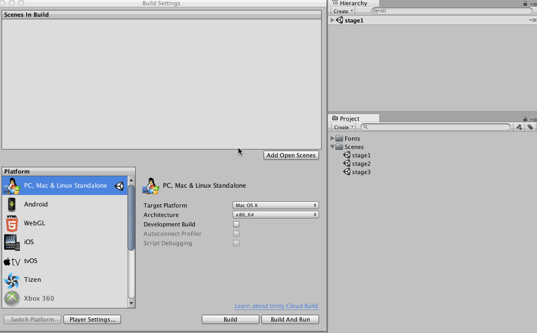
Task: Select the Tizen platform icon
Action: [x=13, y=280]
